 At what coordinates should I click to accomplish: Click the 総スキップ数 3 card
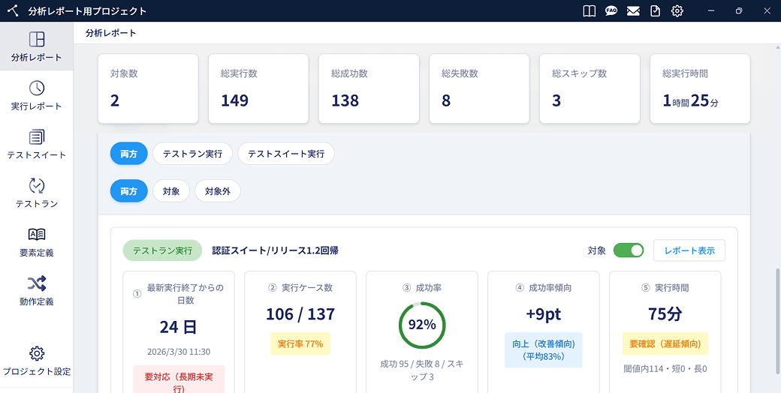coord(590,88)
